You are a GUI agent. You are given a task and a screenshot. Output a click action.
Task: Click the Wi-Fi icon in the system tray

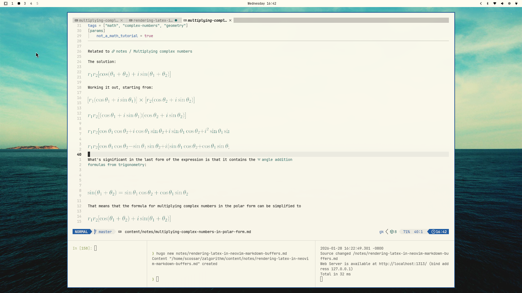(495, 4)
